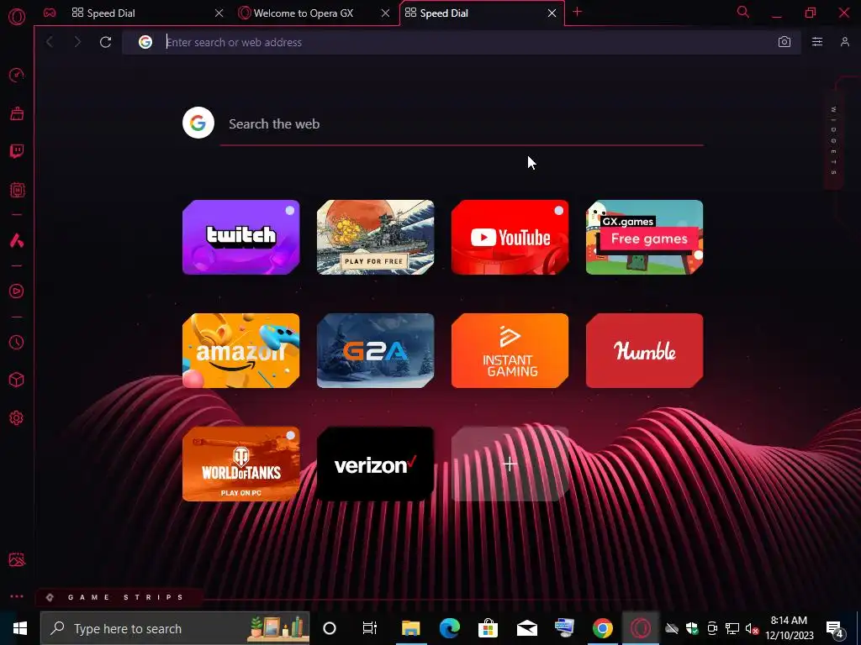Open GX Corner gamepad tab icon
The width and height of the screenshot is (861, 645).
[x=50, y=13]
